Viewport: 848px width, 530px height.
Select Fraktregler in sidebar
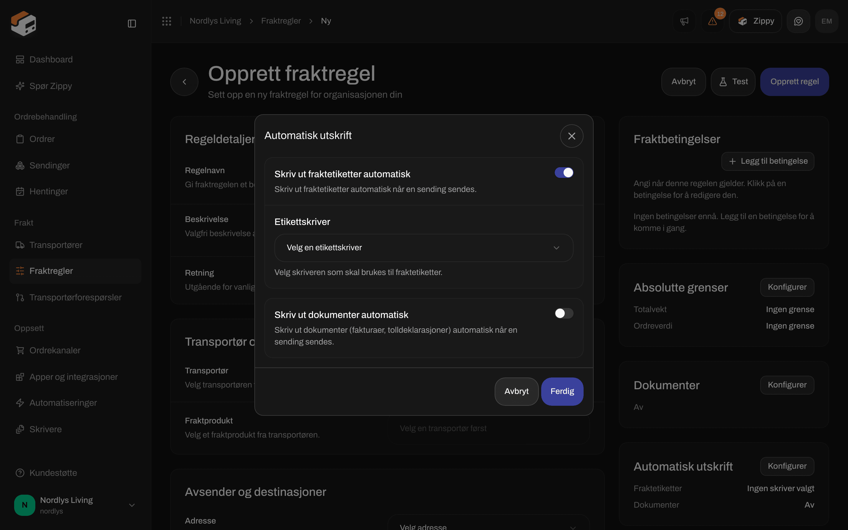(x=75, y=271)
